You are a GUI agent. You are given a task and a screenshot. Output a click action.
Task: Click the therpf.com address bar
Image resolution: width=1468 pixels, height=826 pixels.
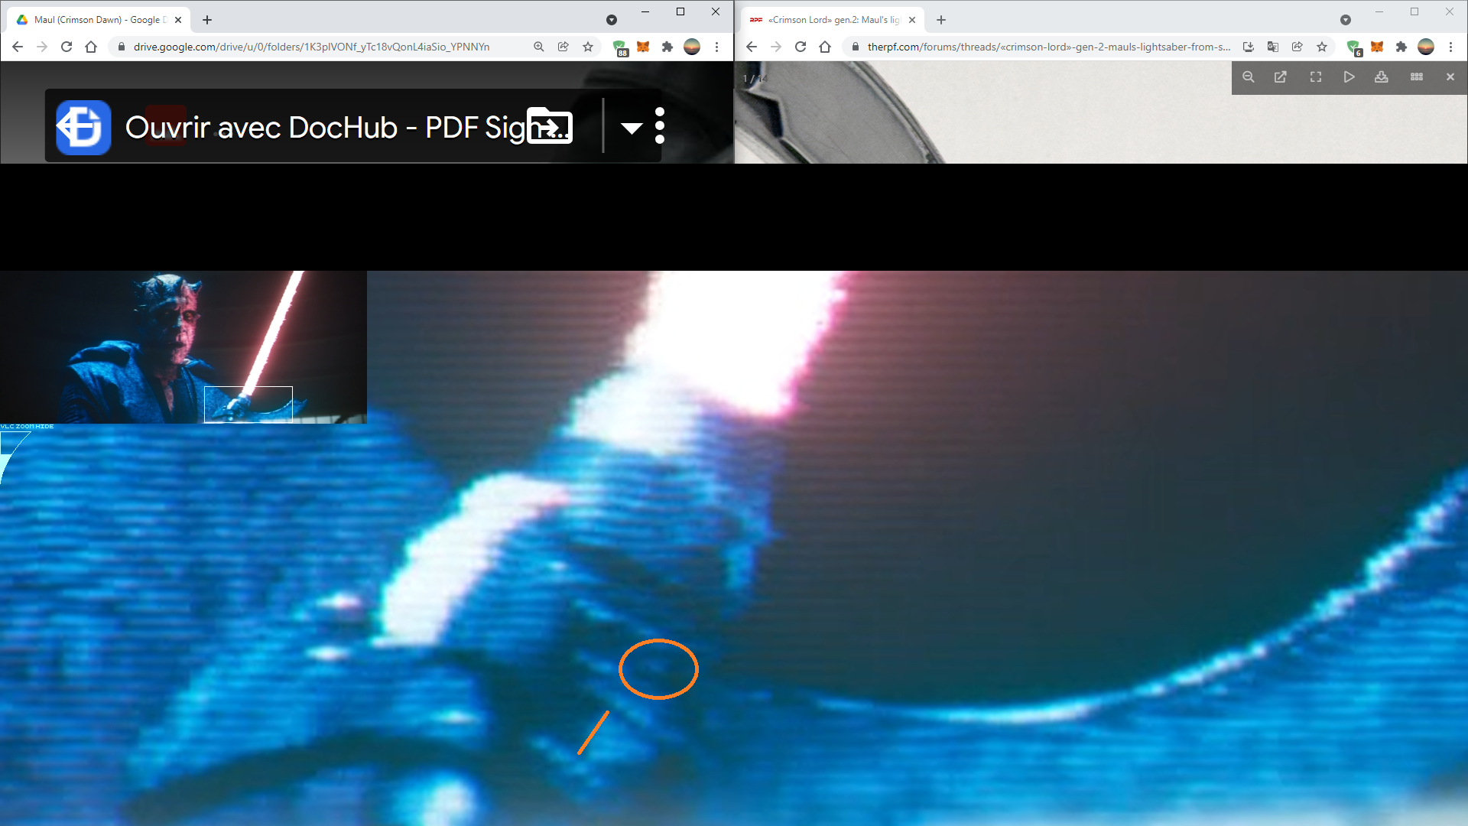[1048, 47]
